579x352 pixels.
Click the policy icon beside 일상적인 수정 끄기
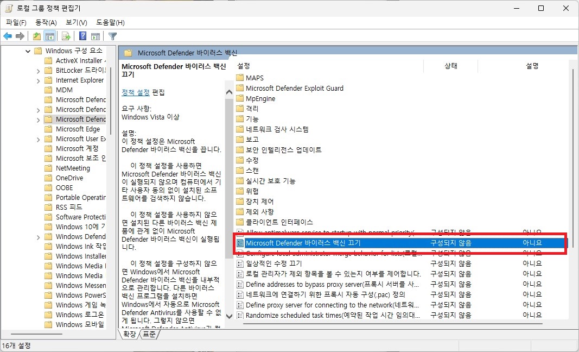tap(240, 263)
